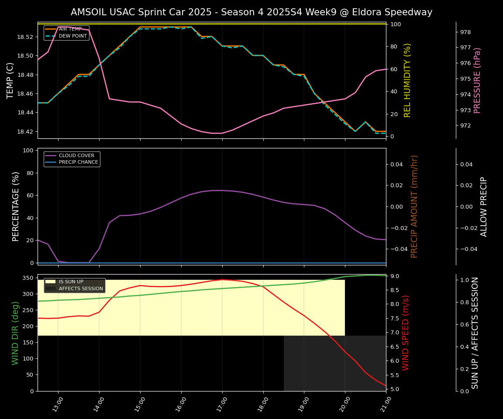Click the chart title mentioning Eldora Speedway

pyautogui.click(x=251, y=12)
